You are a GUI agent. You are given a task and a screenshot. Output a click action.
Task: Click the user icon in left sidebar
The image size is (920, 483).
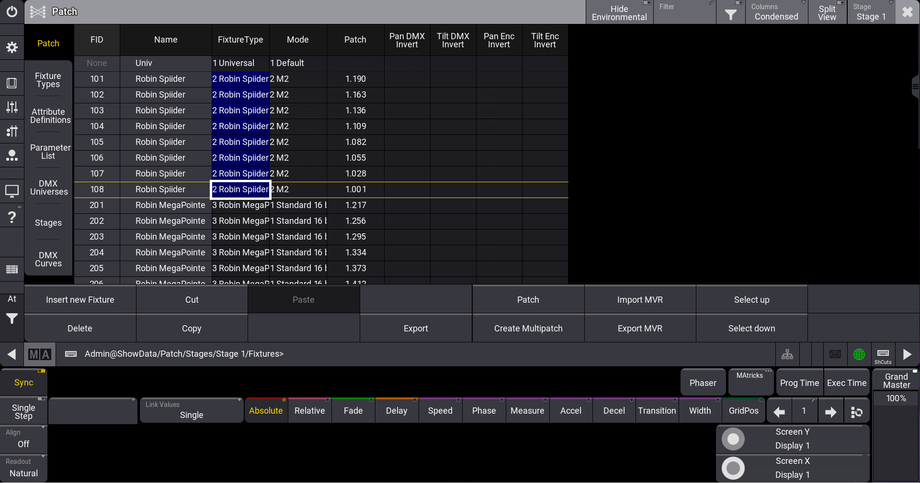12,155
